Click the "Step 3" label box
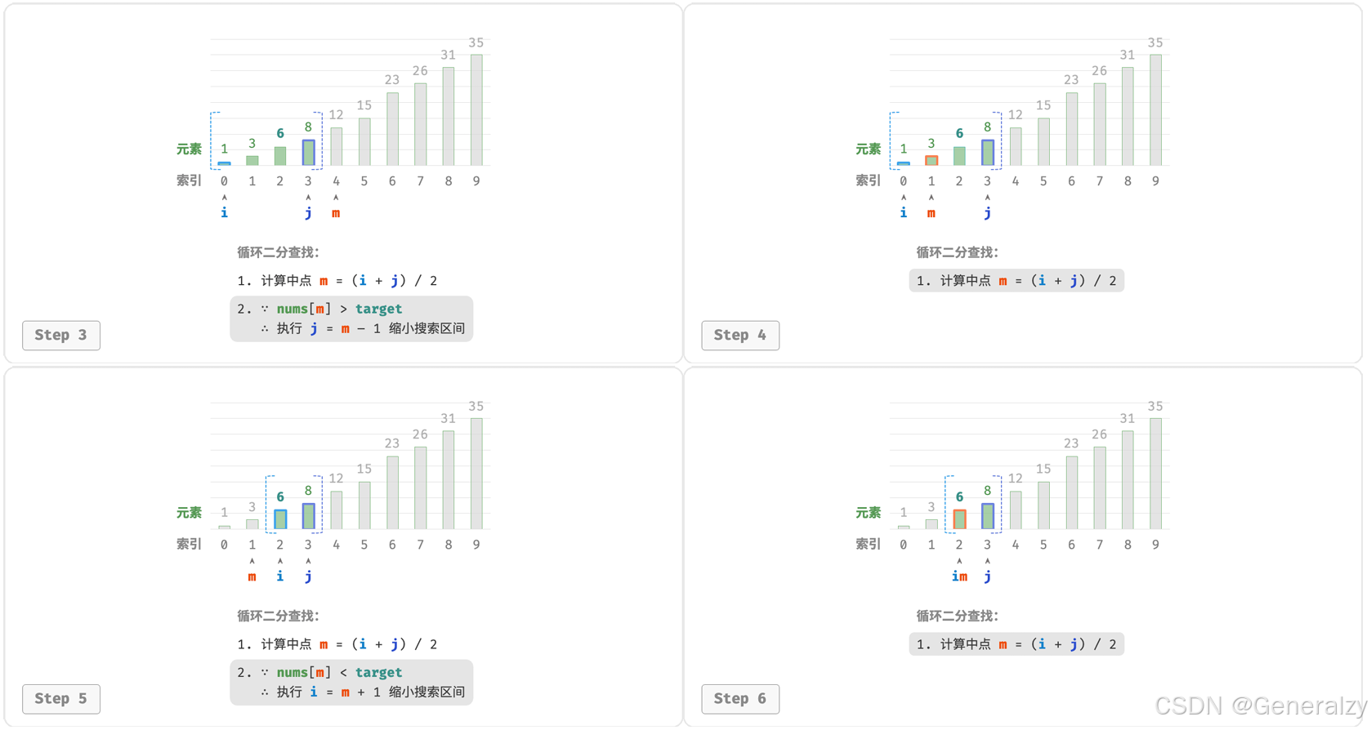This screenshot has width=1371, height=730. click(x=61, y=335)
